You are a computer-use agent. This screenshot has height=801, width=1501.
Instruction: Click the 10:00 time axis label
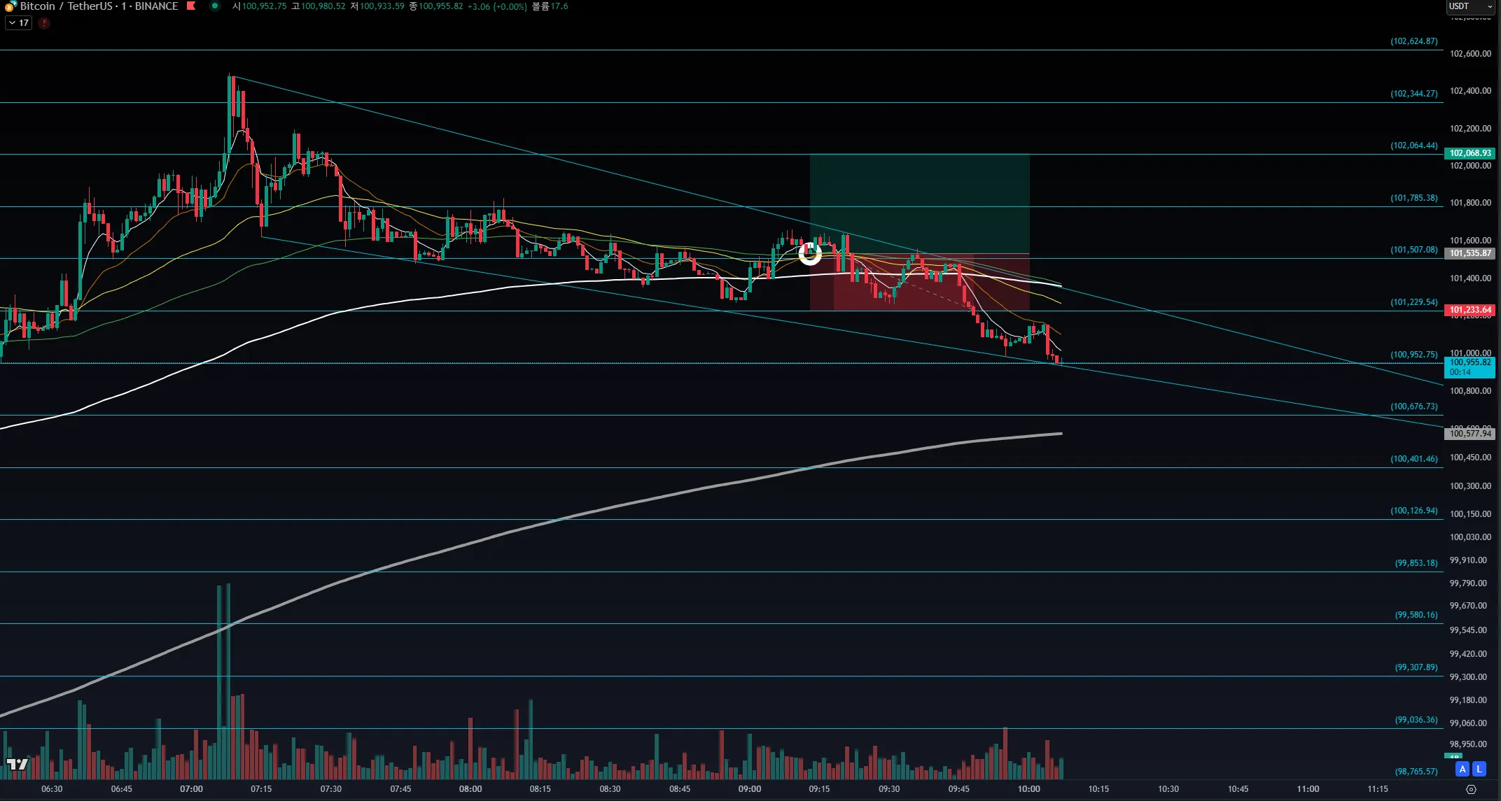1028,789
